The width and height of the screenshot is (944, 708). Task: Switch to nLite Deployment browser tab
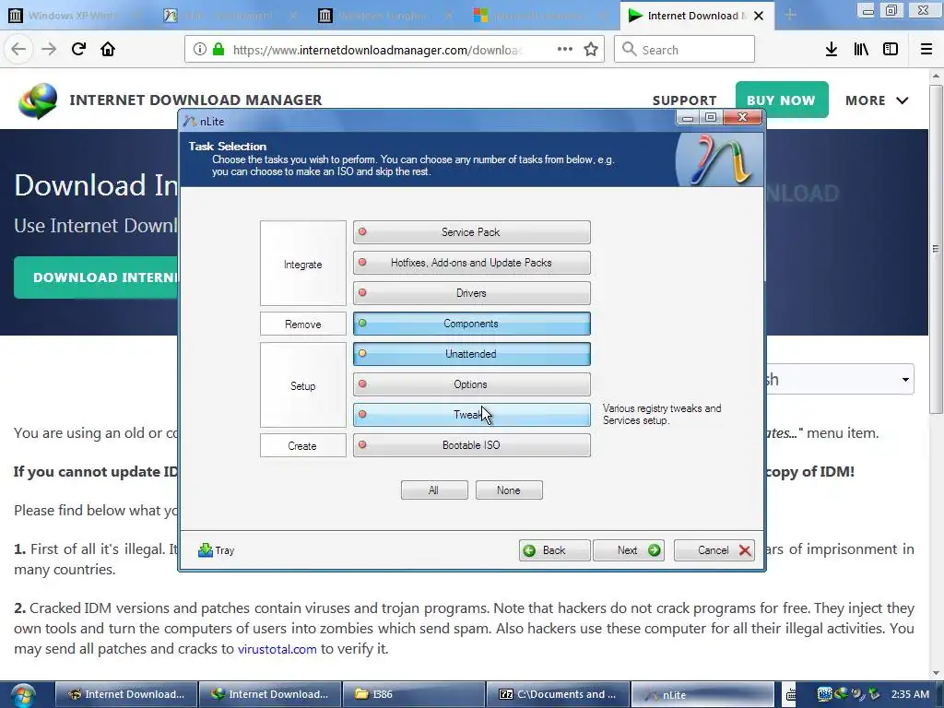[x=230, y=16]
